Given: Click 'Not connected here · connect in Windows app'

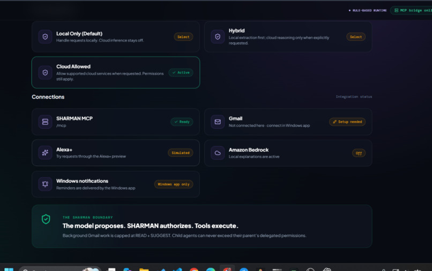Looking at the screenshot, I should coord(269,126).
